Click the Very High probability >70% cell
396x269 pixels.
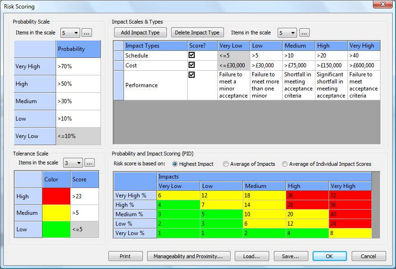click(x=78, y=66)
